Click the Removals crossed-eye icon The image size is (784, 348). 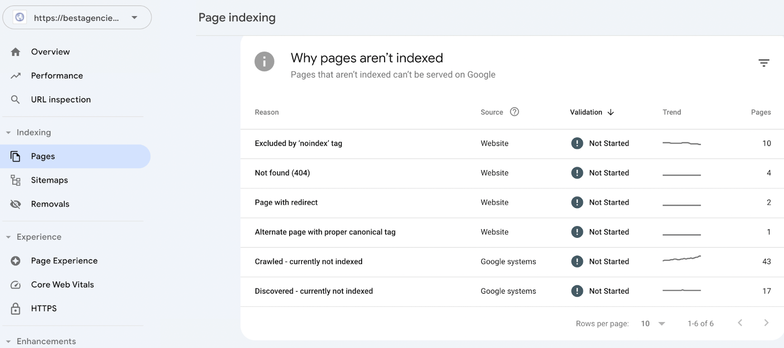(x=16, y=204)
